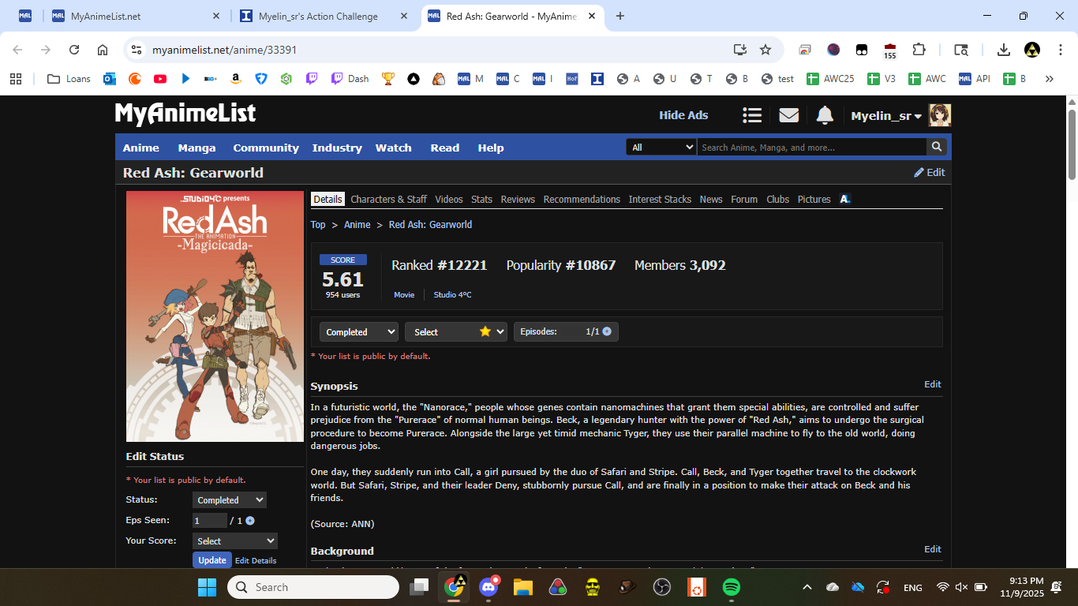1078x606 pixels.
Task: Open the AWC25 sheet bookmark
Action: [830, 79]
